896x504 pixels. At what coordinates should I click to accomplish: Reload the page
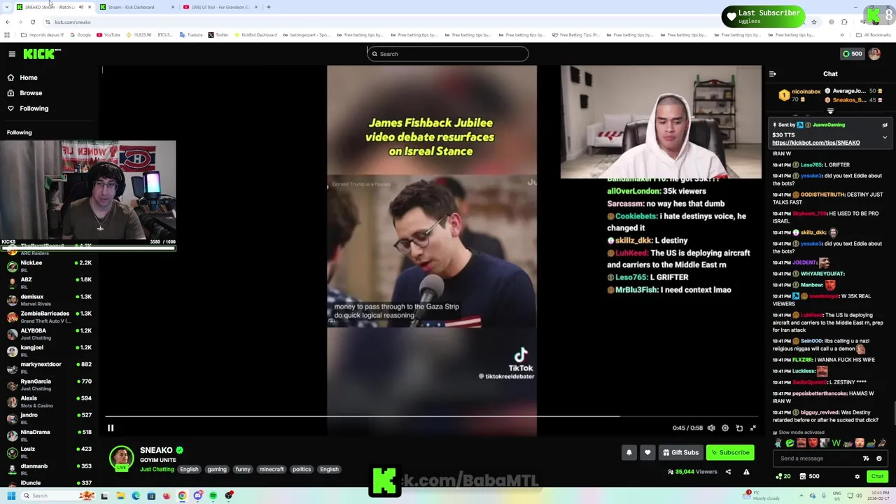[32, 22]
